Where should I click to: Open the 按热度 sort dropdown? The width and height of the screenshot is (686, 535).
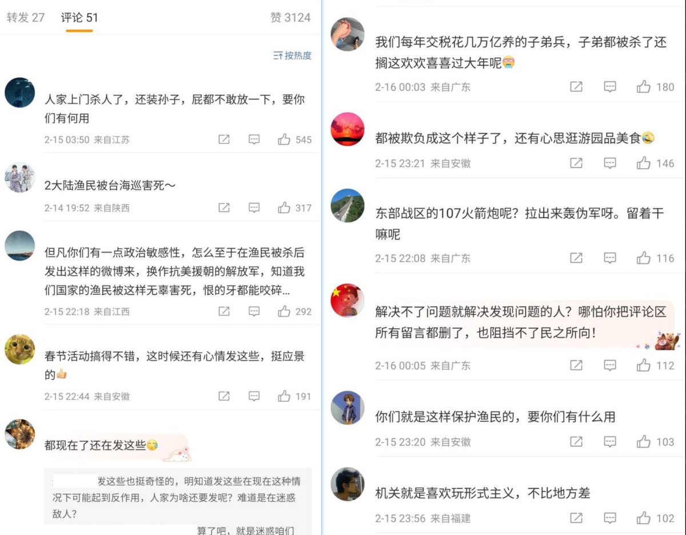(x=292, y=55)
